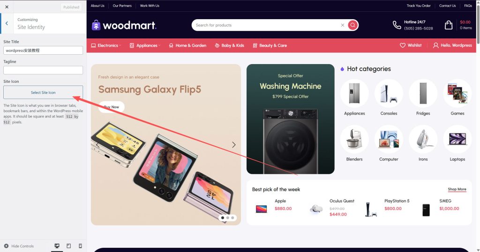Click inside the Tagline input field
Screen dimensions: 480x252
43,70
